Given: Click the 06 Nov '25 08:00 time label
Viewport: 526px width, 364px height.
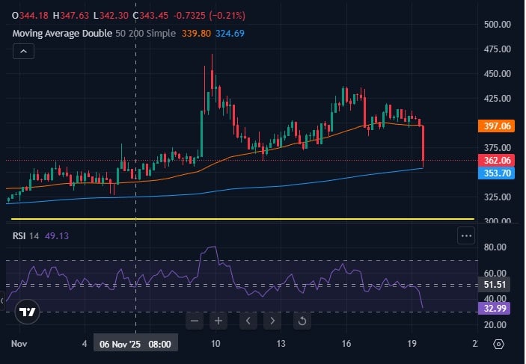Looking at the screenshot, I should (x=135, y=345).
